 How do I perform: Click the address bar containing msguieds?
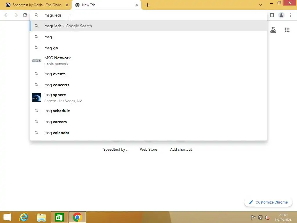148,15
